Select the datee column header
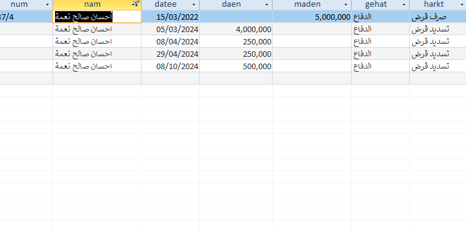 click(171, 5)
